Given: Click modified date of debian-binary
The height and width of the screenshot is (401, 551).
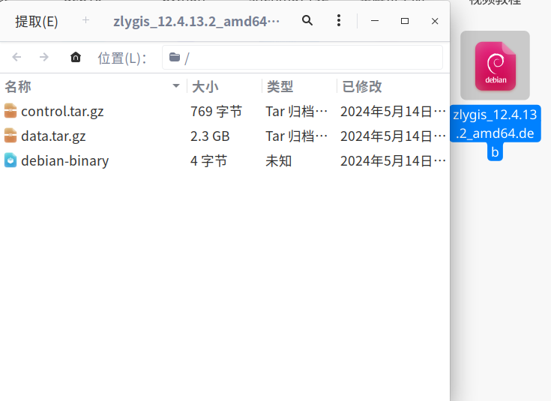Looking at the screenshot, I should [394, 161].
